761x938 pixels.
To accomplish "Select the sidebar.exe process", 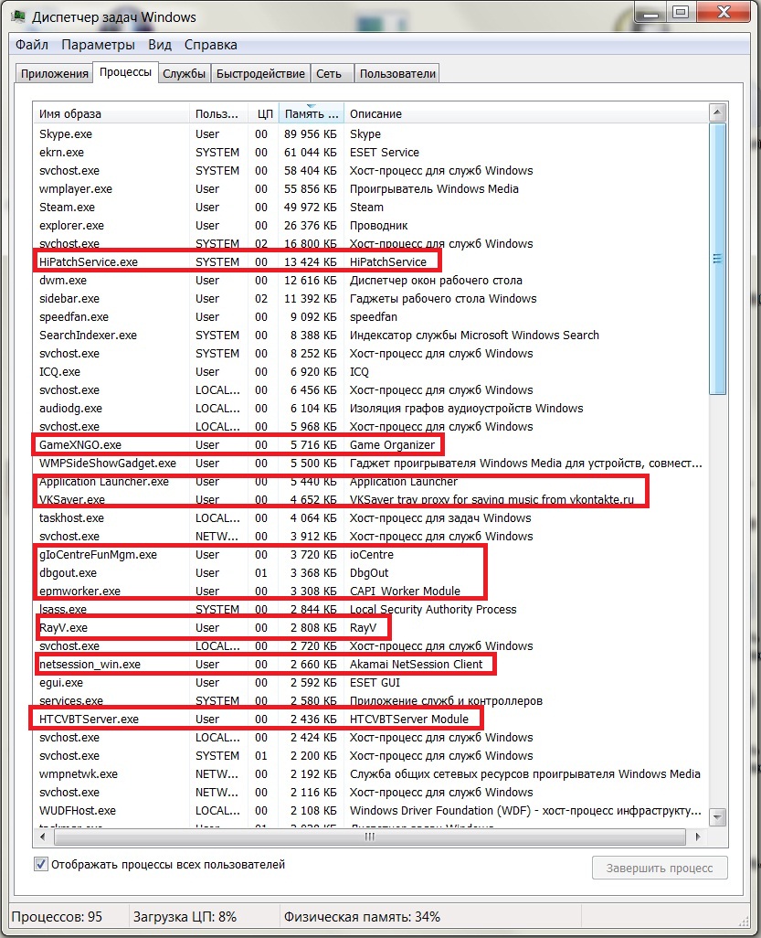I will coord(371,299).
